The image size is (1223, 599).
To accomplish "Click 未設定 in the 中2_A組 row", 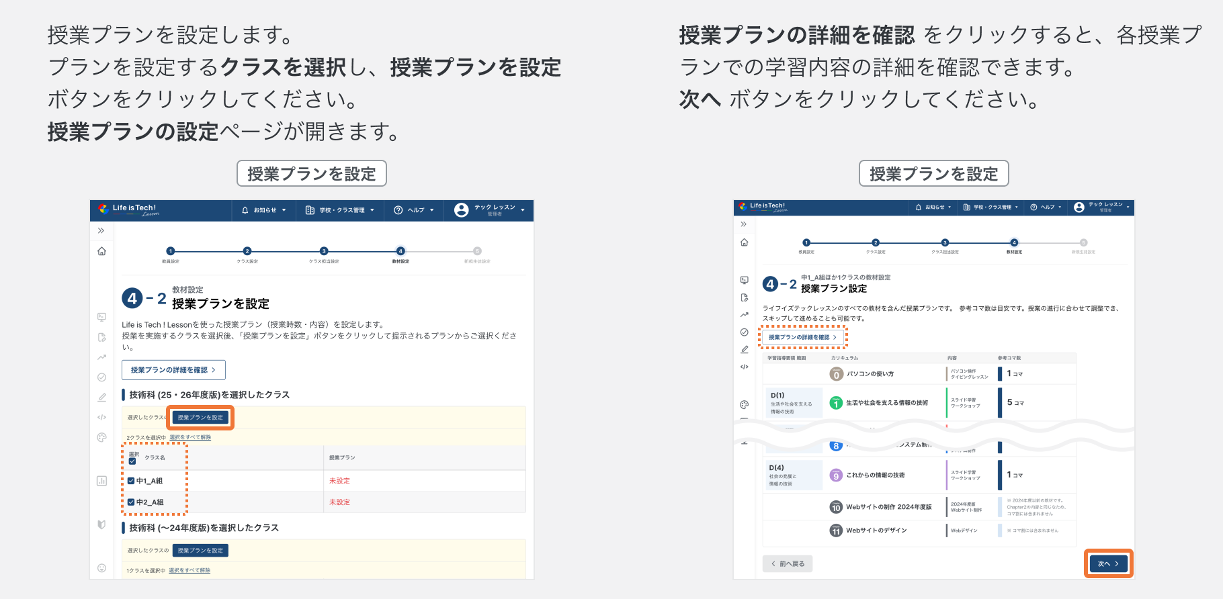I will pyautogui.click(x=339, y=502).
